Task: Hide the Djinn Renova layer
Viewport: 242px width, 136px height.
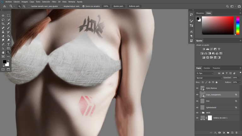Action: 197,88
